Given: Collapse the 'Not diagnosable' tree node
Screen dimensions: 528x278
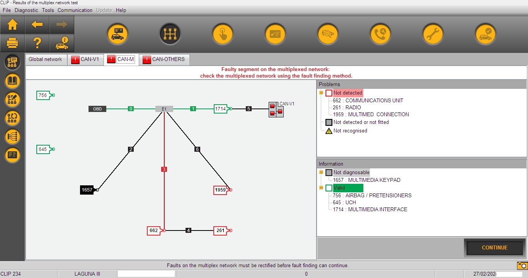Looking at the screenshot, I should point(321,172).
